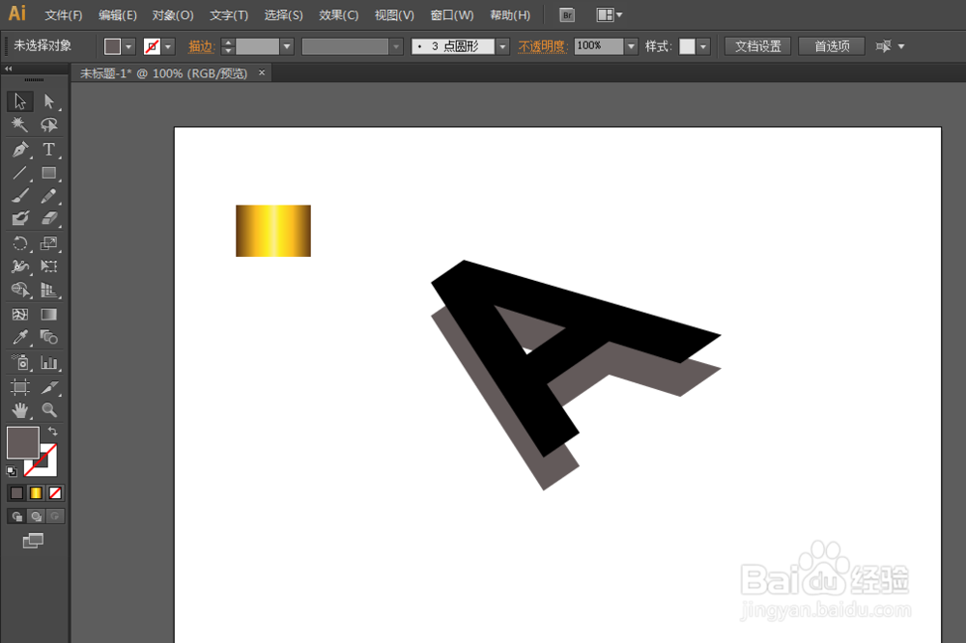This screenshot has width=966, height=643.
Task: Open stroke weight dropdown
Action: (287, 46)
